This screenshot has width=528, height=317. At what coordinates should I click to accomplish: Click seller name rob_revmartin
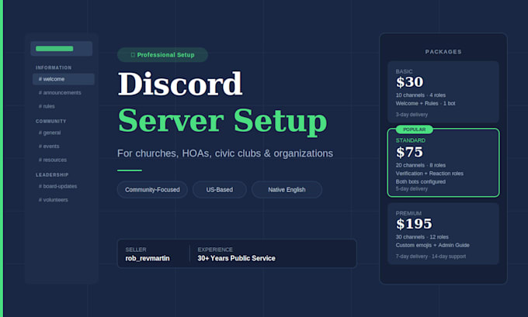[148, 258]
